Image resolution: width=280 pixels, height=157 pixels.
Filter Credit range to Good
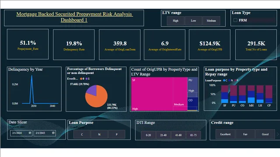(x=265, y=134)
